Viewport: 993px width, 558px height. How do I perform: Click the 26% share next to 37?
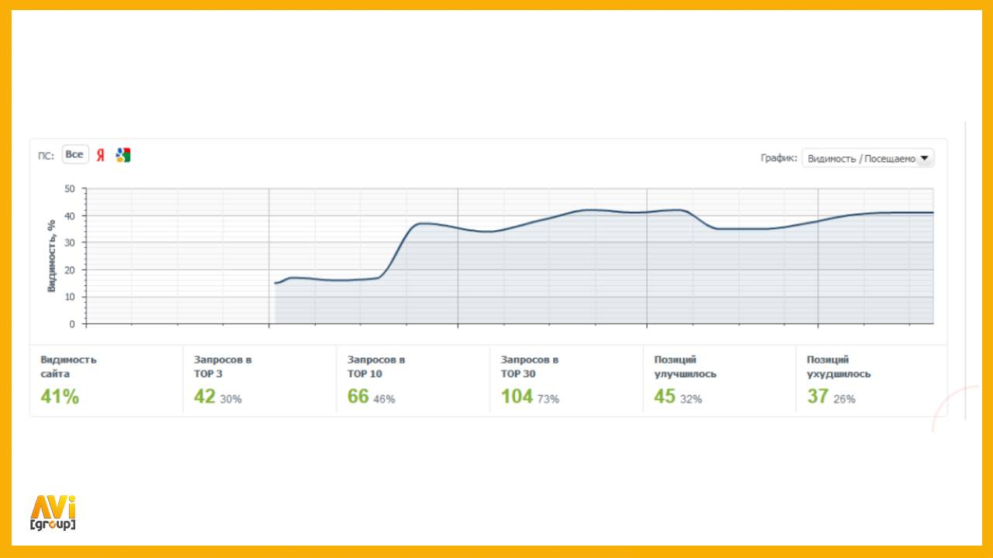[x=845, y=399]
